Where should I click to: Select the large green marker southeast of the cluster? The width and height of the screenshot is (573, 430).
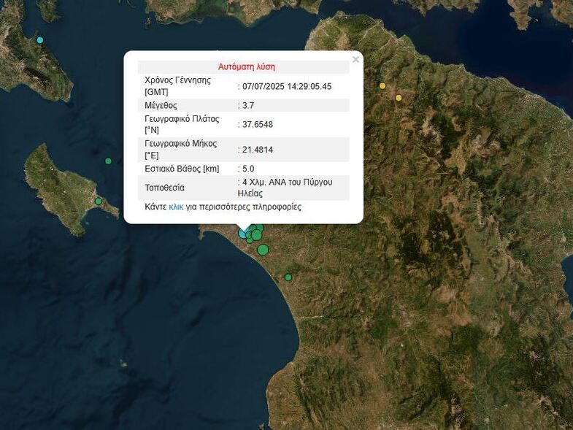click(263, 250)
